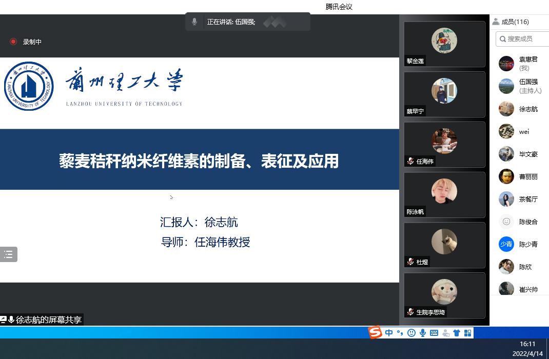This screenshot has height=359, width=549.
Task: Toggle Chinese/English mode on Sogou bar
Action: (389, 333)
